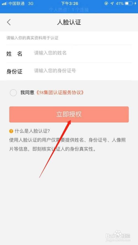Screen dimensions: 138x245
Task: Click the orange question mark icon
Action: pos(11,131)
